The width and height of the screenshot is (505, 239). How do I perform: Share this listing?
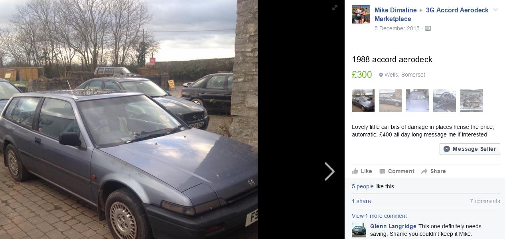tap(434, 171)
